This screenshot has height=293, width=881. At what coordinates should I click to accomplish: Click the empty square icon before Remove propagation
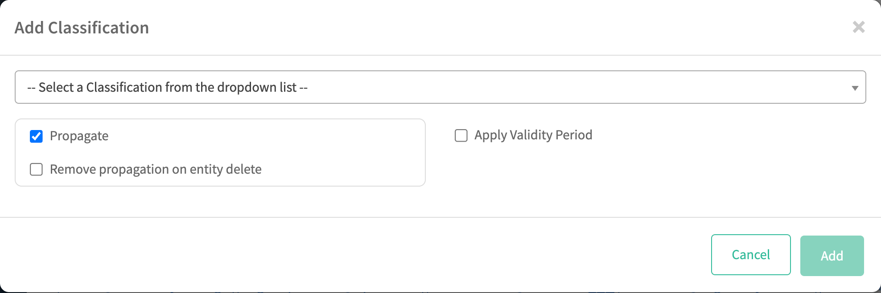pyautogui.click(x=36, y=170)
